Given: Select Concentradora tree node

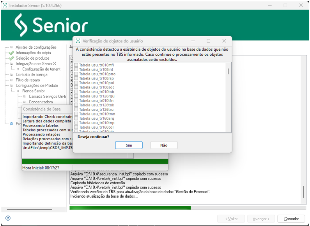Looking at the screenshot, I should pyautogui.click(x=41, y=102).
